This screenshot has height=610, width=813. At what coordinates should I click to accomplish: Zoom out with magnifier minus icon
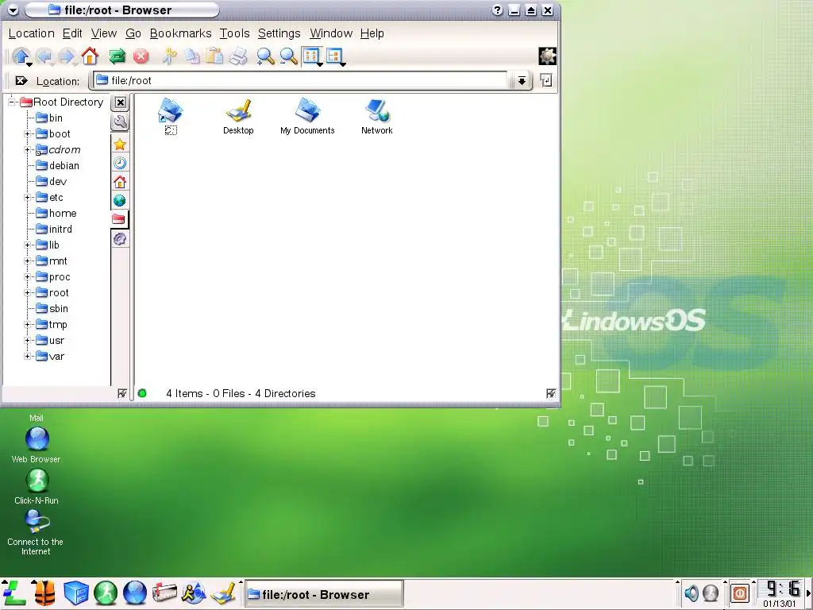coord(289,56)
